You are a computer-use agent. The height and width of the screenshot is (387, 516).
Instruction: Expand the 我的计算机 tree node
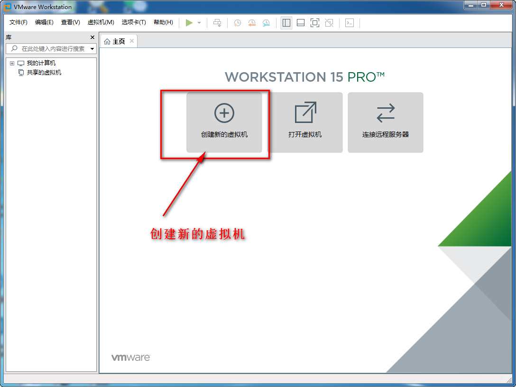pos(12,63)
